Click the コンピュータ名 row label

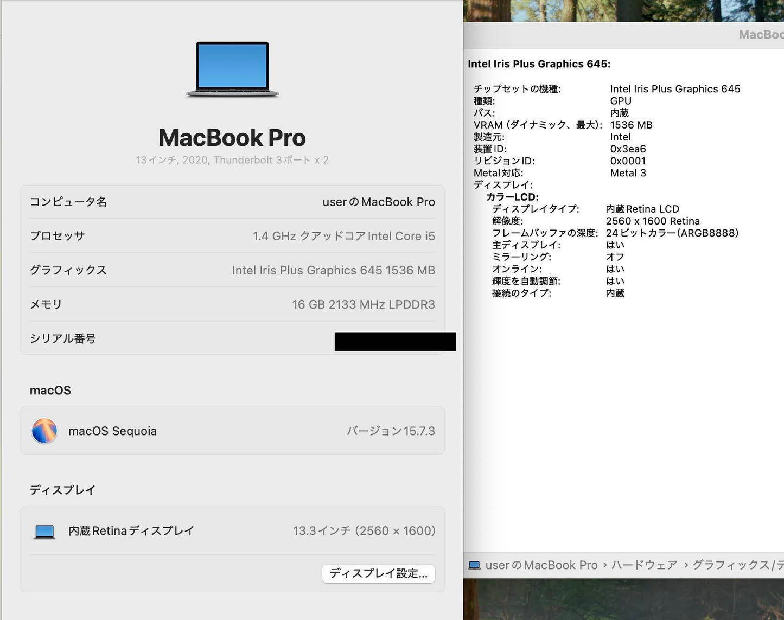(68, 202)
